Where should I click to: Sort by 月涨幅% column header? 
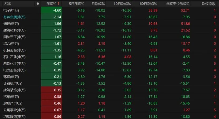pyautogui.click(x=98, y=4)
